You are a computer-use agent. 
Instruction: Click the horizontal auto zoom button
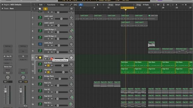[x=168, y=5]
